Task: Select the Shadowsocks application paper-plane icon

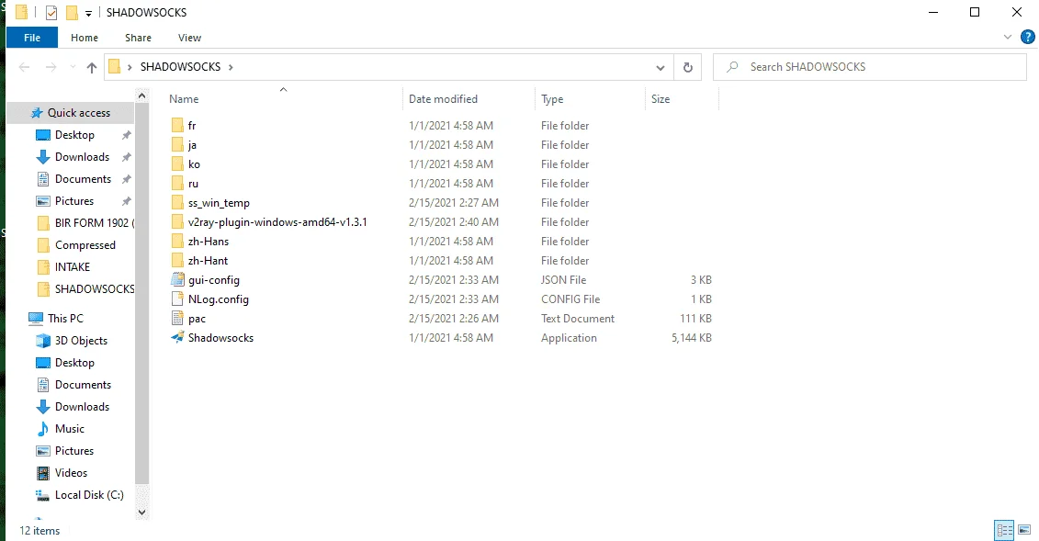Action: 177,337
